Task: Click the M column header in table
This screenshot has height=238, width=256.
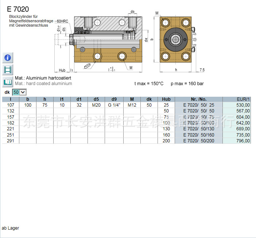Action: 132,99
